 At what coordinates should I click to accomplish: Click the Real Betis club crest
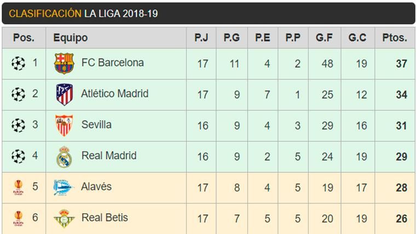tap(63, 218)
